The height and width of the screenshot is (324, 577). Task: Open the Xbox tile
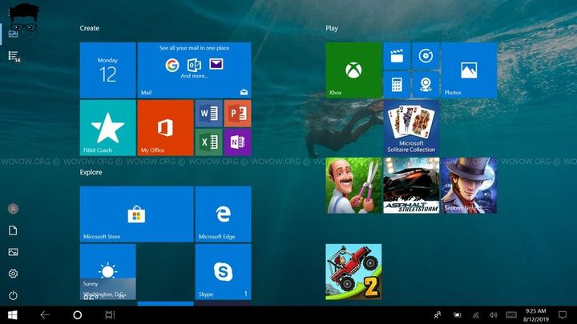tap(353, 70)
